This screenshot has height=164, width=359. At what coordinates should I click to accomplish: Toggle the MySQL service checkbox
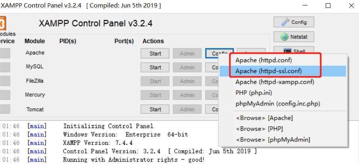click(x=5, y=67)
